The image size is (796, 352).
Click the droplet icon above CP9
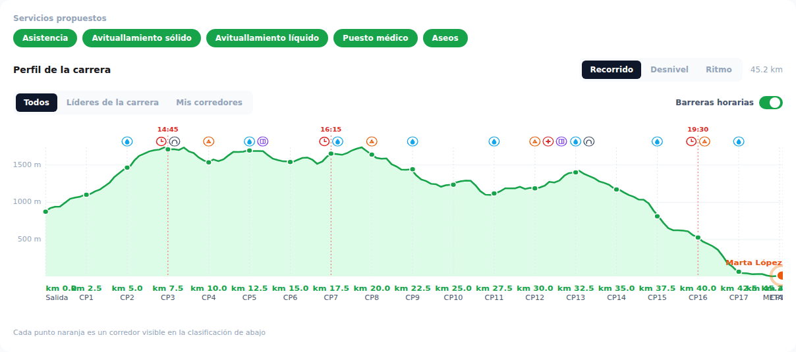coord(412,141)
